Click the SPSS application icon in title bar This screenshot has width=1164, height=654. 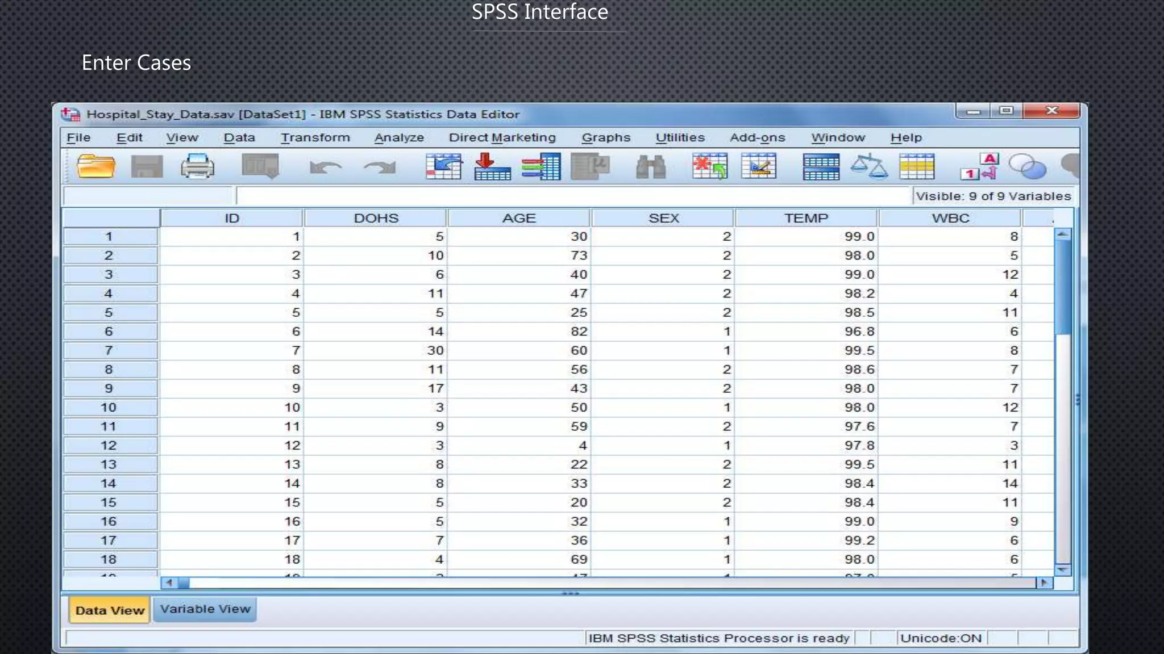point(71,114)
